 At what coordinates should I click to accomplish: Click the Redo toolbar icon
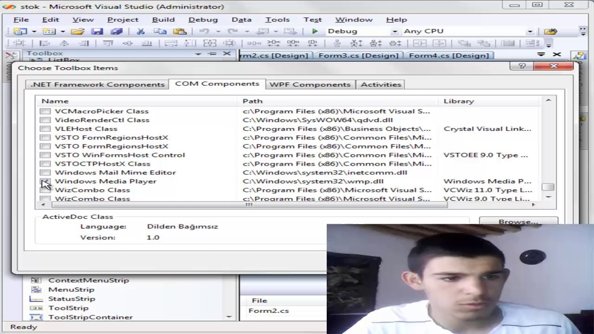click(232, 31)
